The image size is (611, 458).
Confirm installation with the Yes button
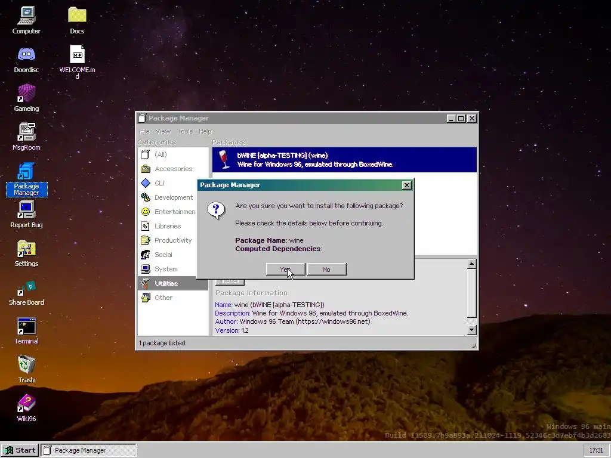(285, 269)
